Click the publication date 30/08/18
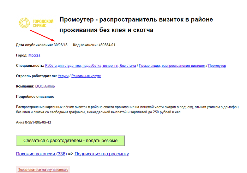The width and height of the screenshot is (247, 173). (x=61, y=45)
